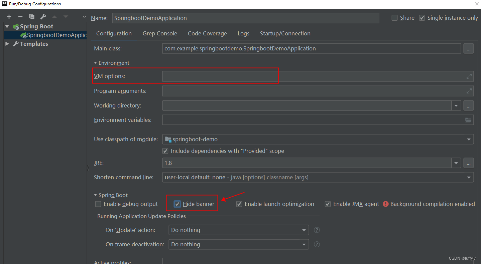Image resolution: width=481 pixels, height=264 pixels.
Task: Toggle Enable JMX agent checkbox
Action: click(x=328, y=204)
